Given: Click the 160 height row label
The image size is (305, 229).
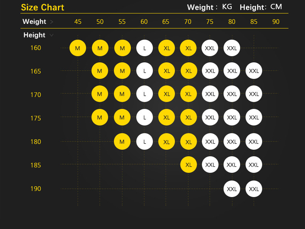Looking at the screenshot, I should coord(36,48).
